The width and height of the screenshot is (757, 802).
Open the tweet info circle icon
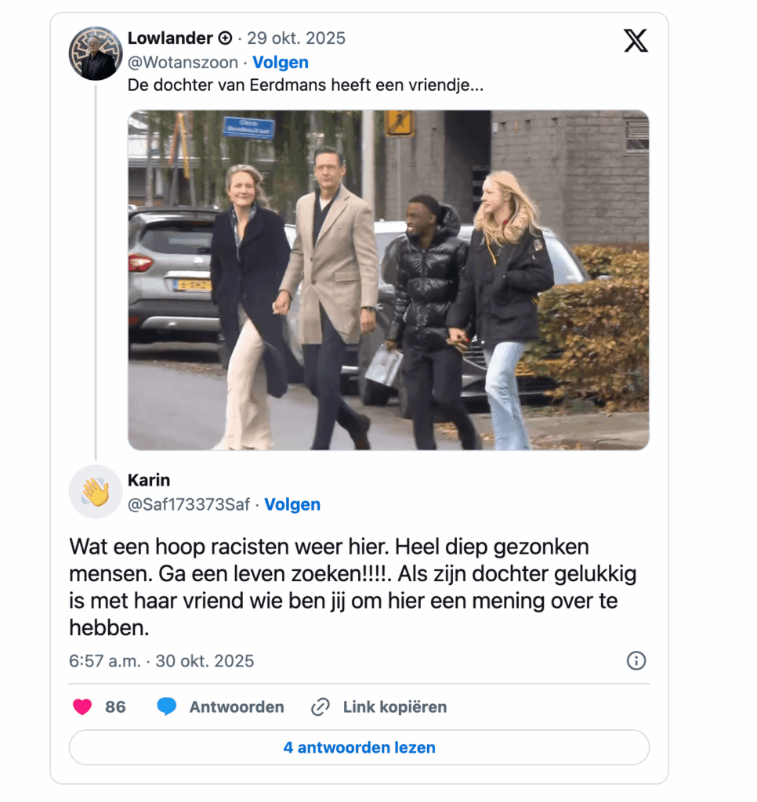click(636, 661)
